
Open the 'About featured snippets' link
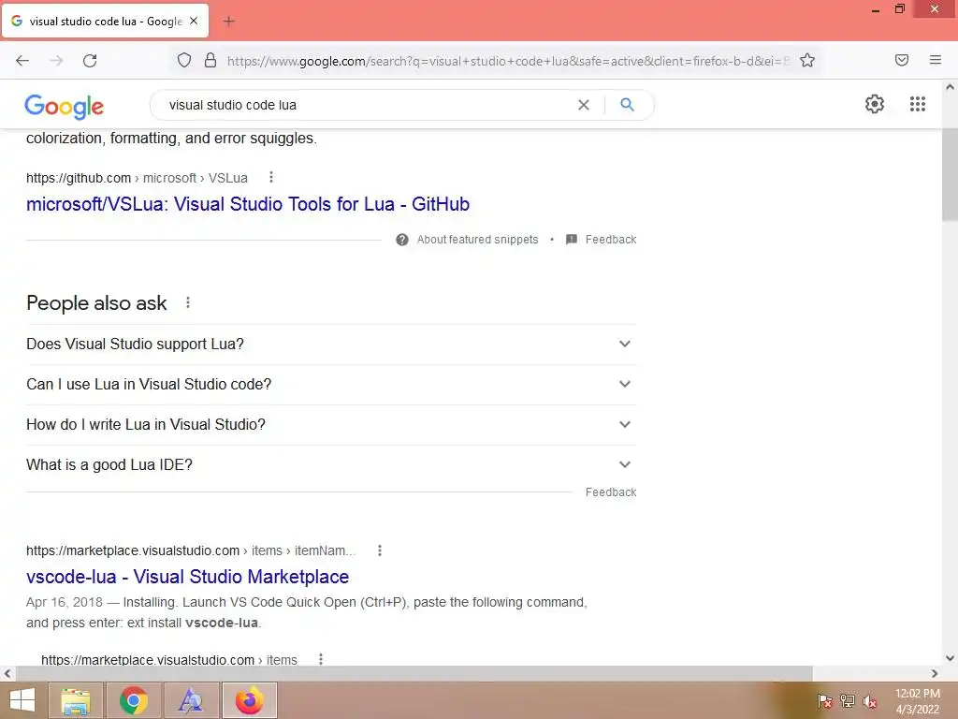click(x=477, y=240)
